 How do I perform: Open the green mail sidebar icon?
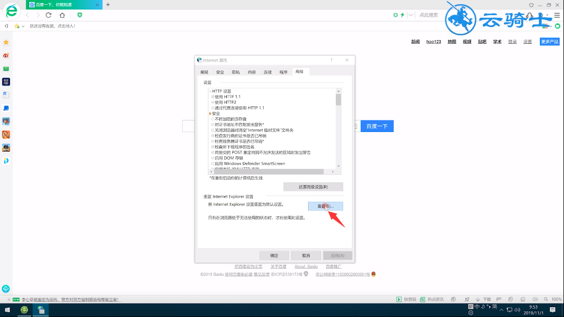tap(6, 69)
